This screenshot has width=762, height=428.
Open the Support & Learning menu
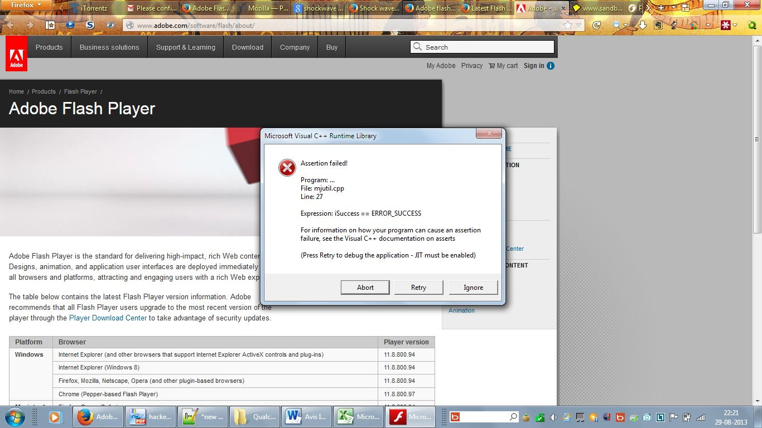click(186, 47)
